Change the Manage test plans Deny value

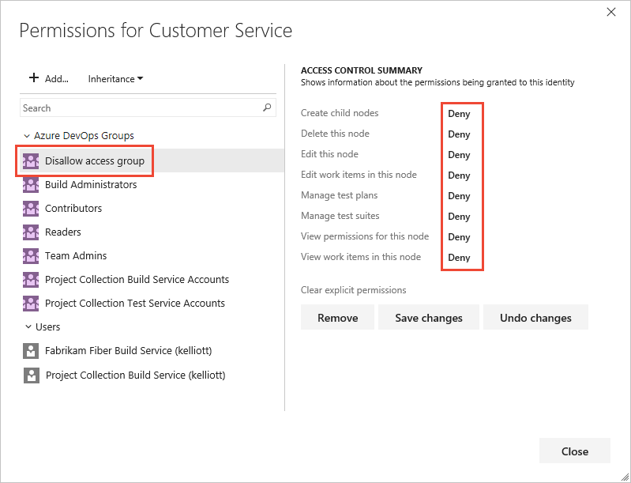pos(459,196)
